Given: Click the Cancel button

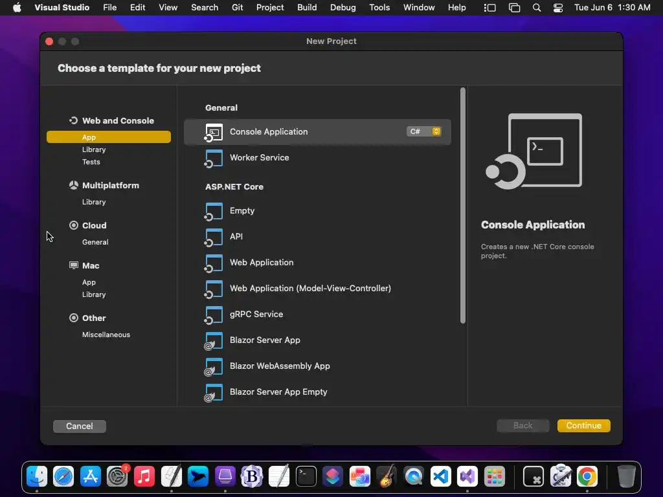Looking at the screenshot, I should click(80, 426).
